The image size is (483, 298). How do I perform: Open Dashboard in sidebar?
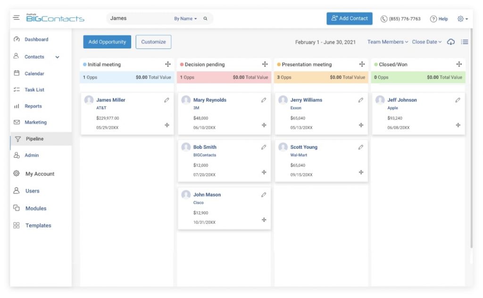coord(36,40)
